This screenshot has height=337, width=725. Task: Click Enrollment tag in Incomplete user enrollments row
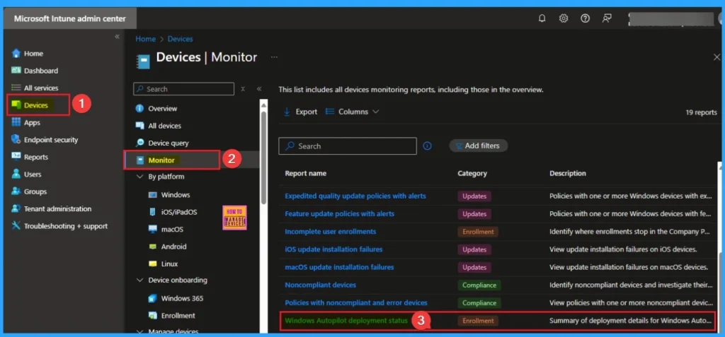tap(478, 232)
